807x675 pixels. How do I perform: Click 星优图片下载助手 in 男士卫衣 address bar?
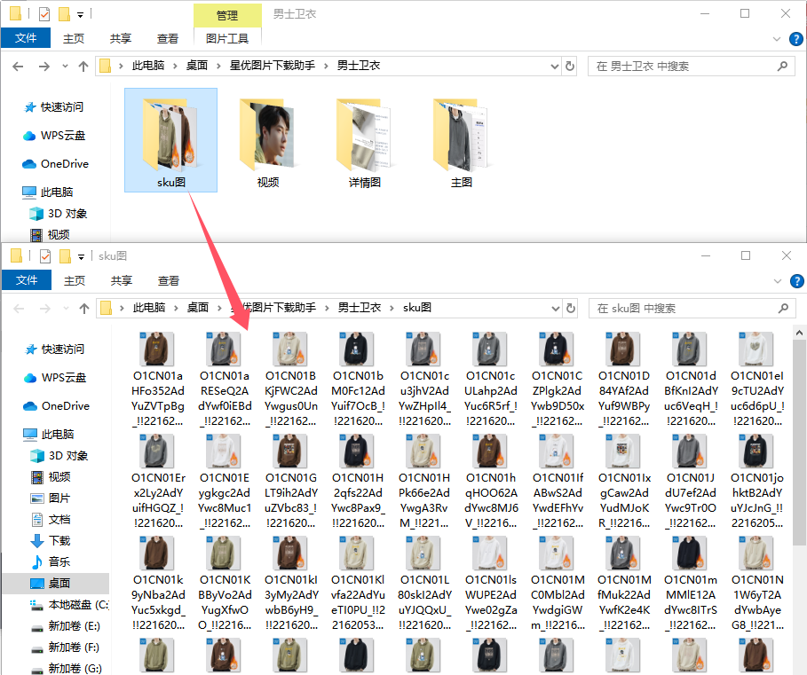click(x=273, y=66)
